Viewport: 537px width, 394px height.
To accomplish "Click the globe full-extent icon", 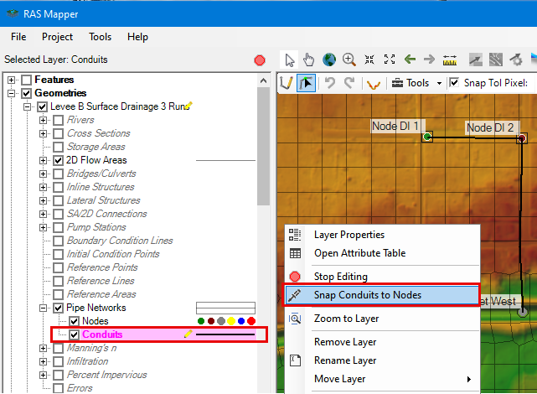I will pyautogui.click(x=329, y=60).
